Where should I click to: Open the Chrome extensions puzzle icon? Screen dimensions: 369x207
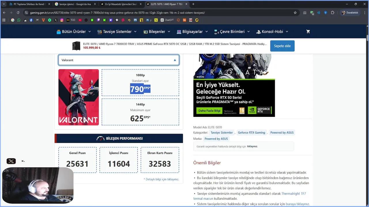[x=332, y=13]
